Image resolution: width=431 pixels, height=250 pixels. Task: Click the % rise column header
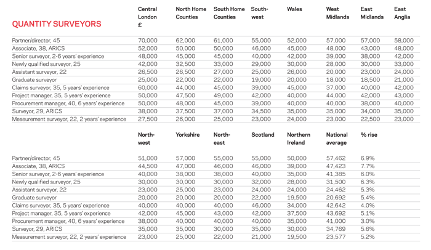point(369,134)
